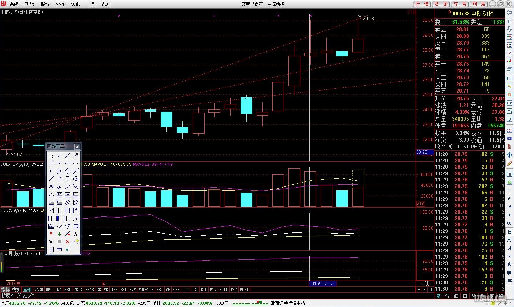
Task: Click the red X delete-drawing tool
Action: click(x=67, y=242)
